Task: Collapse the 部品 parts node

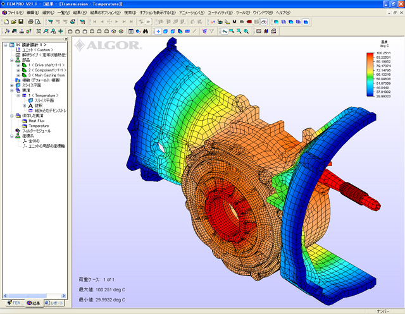Action: tap(11, 60)
